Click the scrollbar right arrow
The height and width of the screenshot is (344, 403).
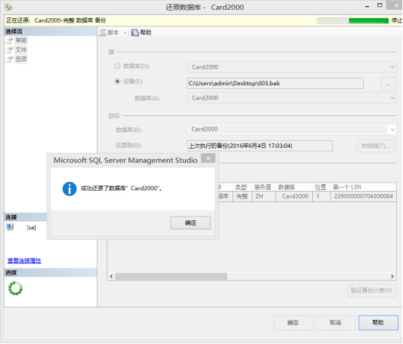coord(392,277)
